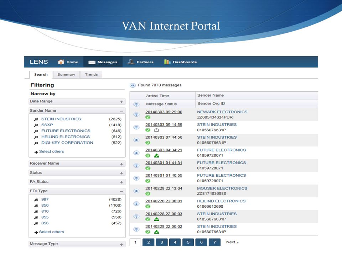Expand row details for 20140228 22:00:03 message

point(136,217)
